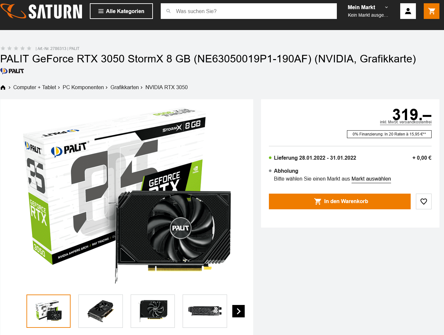
Task: Go to Grafikkarten breadcrumb
Action: (x=124, y=88)
